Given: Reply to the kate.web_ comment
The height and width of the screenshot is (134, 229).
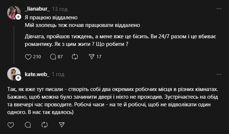Looking at the screenshot, I should coord(28,125).
